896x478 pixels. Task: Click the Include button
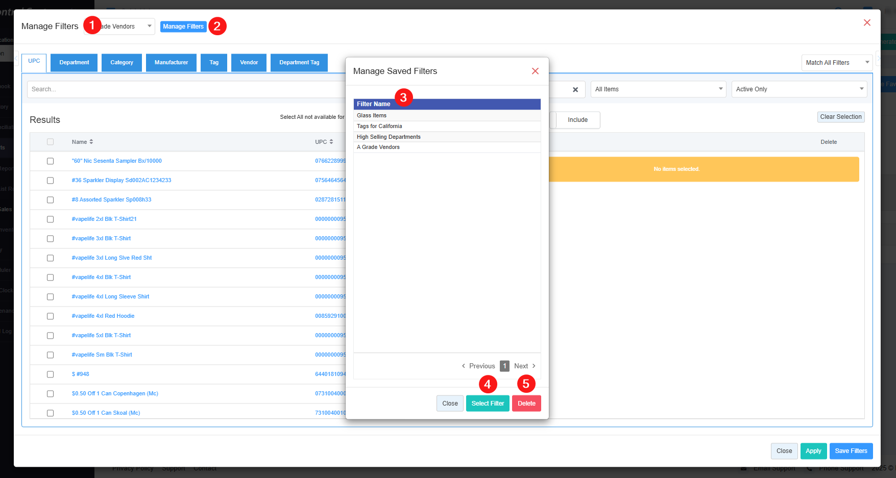(x=577, y=120)
